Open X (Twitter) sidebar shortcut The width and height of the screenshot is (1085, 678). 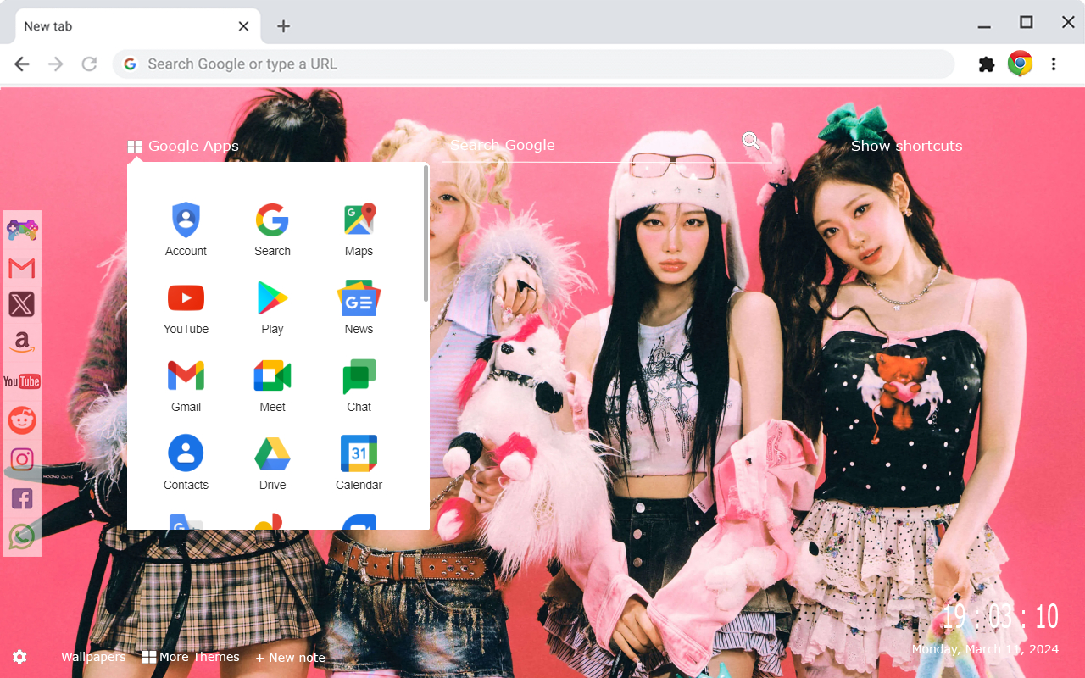pos(22,304)
